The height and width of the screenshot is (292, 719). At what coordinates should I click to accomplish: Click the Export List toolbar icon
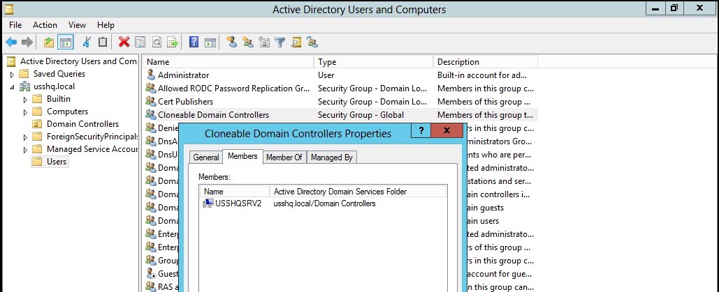coord(173,43)
